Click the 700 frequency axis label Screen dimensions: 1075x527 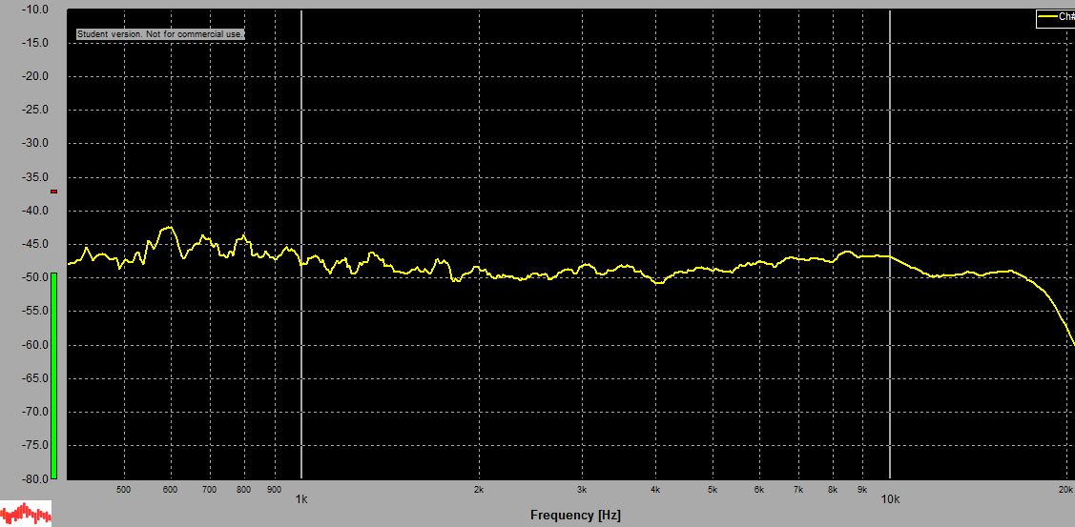(209, 489)
